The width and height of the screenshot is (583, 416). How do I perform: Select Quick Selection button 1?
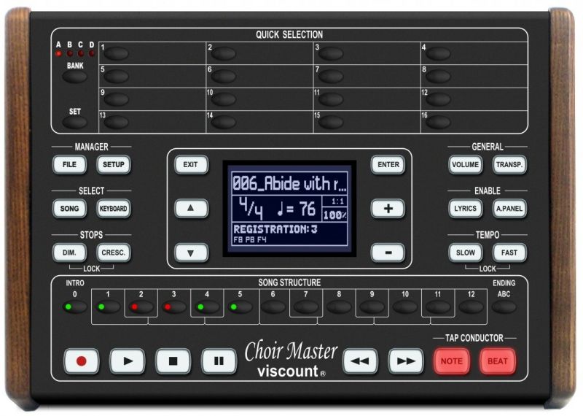116,53
